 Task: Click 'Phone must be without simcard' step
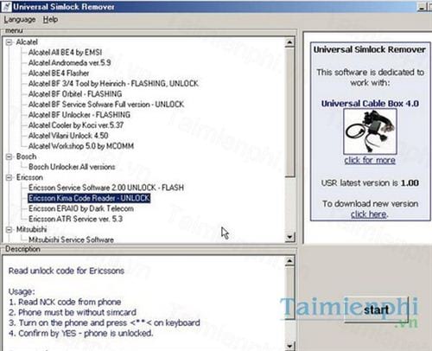(73, 312)
